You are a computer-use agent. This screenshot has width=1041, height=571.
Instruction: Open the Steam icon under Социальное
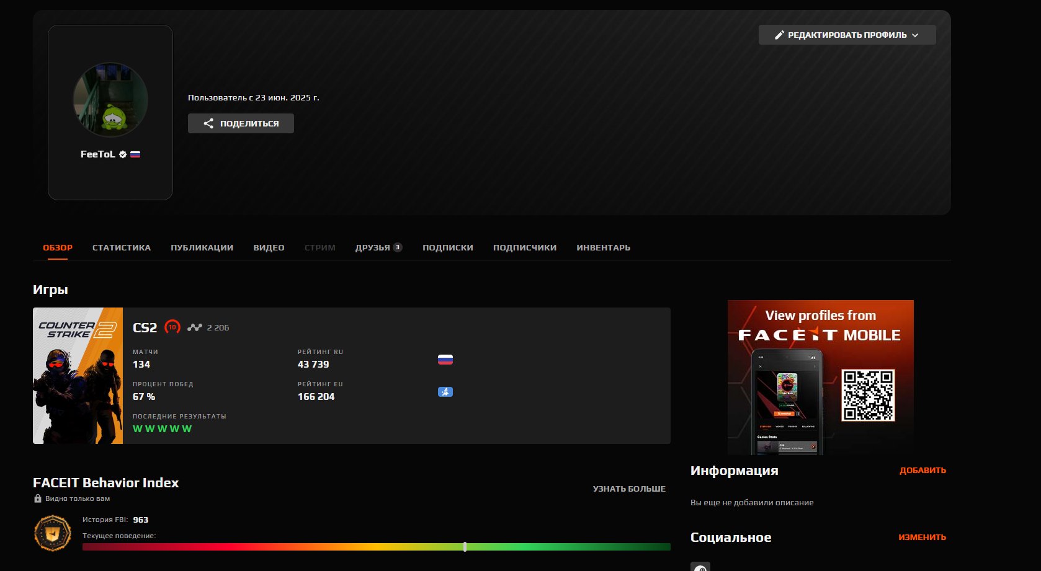click(x=701, y=567)
